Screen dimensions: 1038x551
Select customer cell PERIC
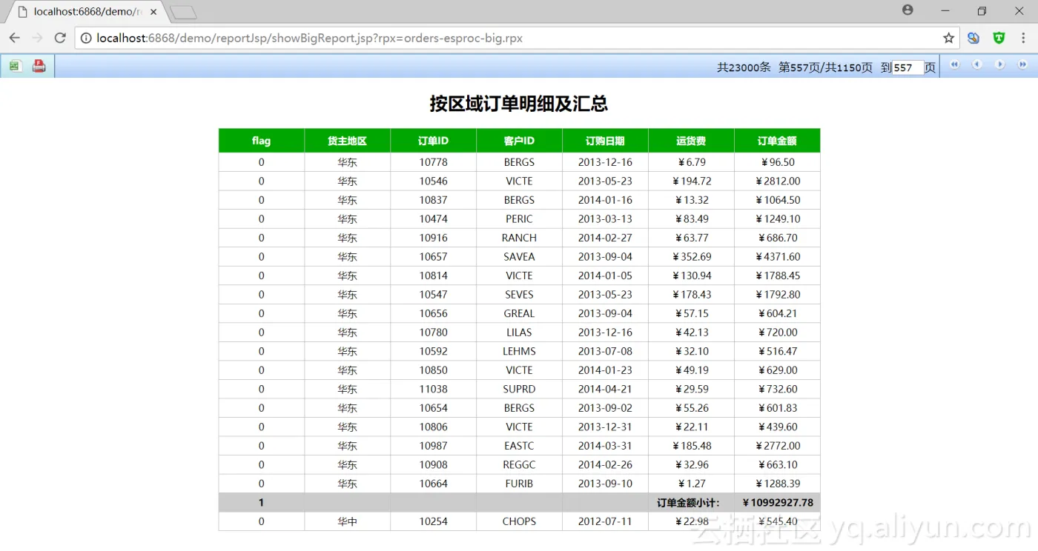click(519, 218)
